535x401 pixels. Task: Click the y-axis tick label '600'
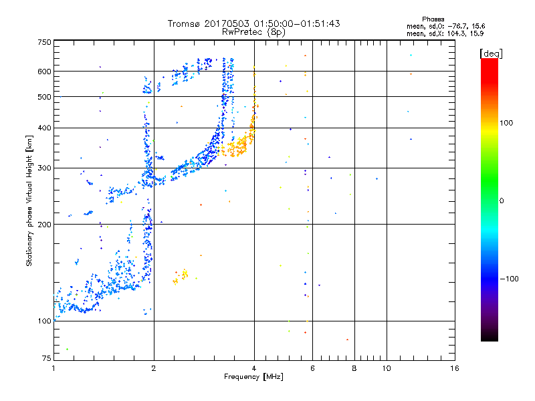click(x=44, y=72)
